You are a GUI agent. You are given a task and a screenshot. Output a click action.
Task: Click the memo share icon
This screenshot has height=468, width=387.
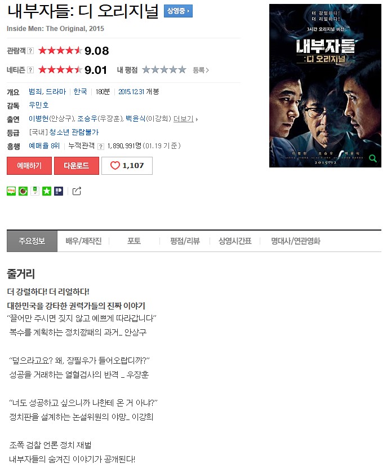pos(35,191)
